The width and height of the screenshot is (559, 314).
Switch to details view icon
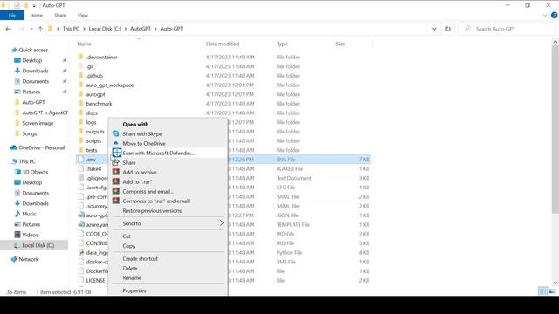[x=542, y=291]
